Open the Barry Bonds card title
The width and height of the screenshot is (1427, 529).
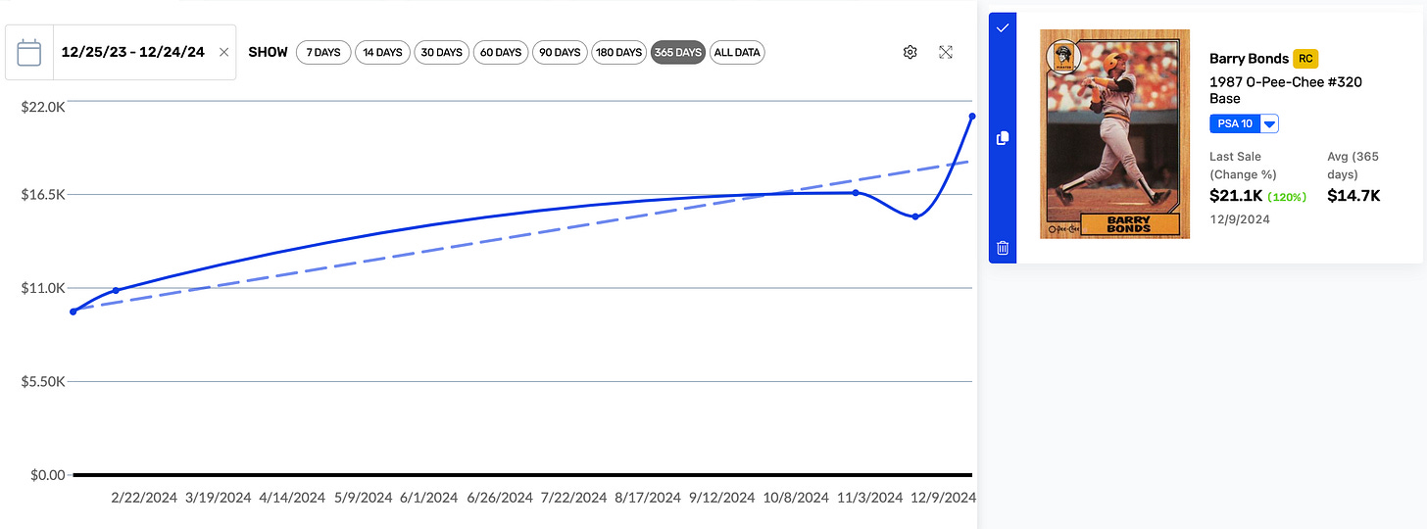coord(1249,59)
